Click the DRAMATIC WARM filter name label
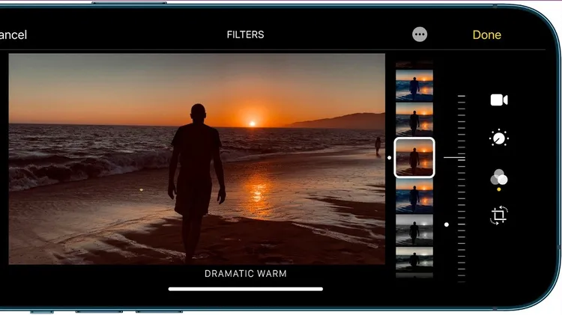The image size is (562, 315). (x=246, y=274)
